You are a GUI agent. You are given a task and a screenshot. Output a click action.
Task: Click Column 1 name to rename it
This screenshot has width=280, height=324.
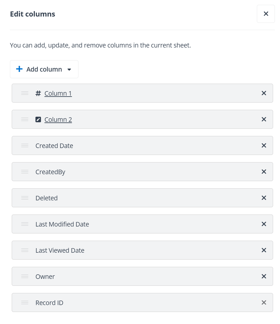coord(58,93)
